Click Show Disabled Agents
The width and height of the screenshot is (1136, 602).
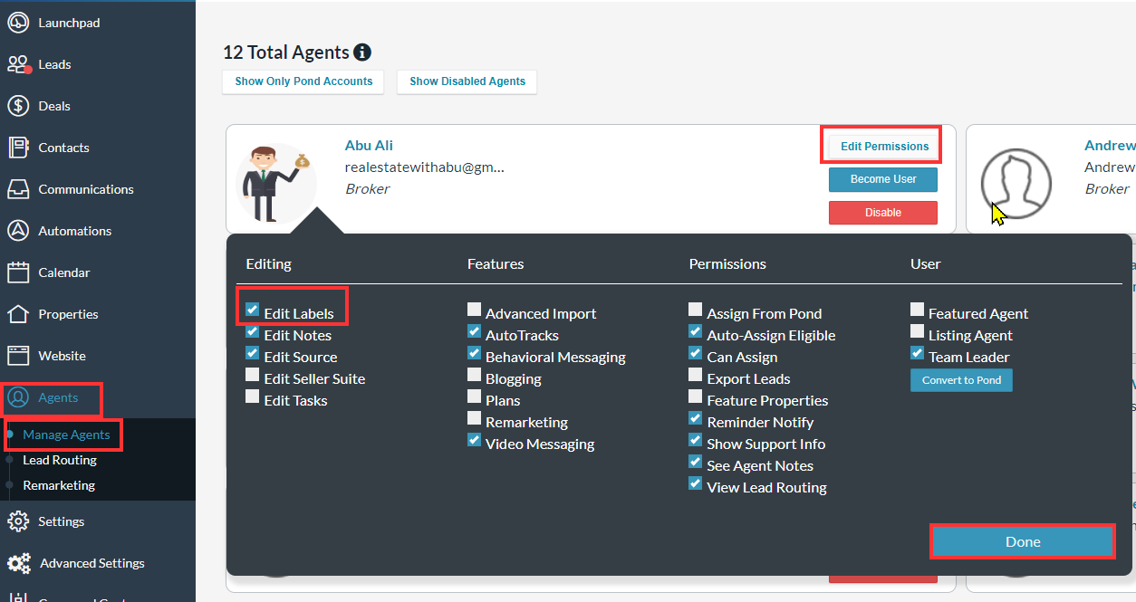pos(467,81)
